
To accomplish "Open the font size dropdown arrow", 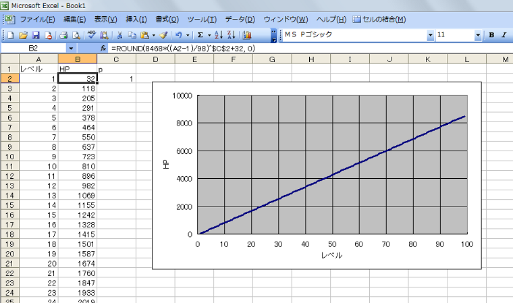I will (478, 35).
